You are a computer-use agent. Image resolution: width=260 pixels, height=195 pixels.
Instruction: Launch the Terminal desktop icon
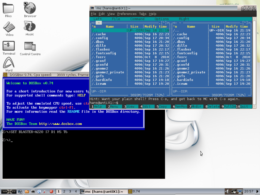9,48
